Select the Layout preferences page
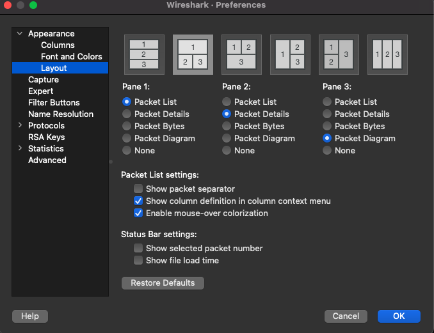The width and height of the screenshot is (434, 333). pos(60,68)
